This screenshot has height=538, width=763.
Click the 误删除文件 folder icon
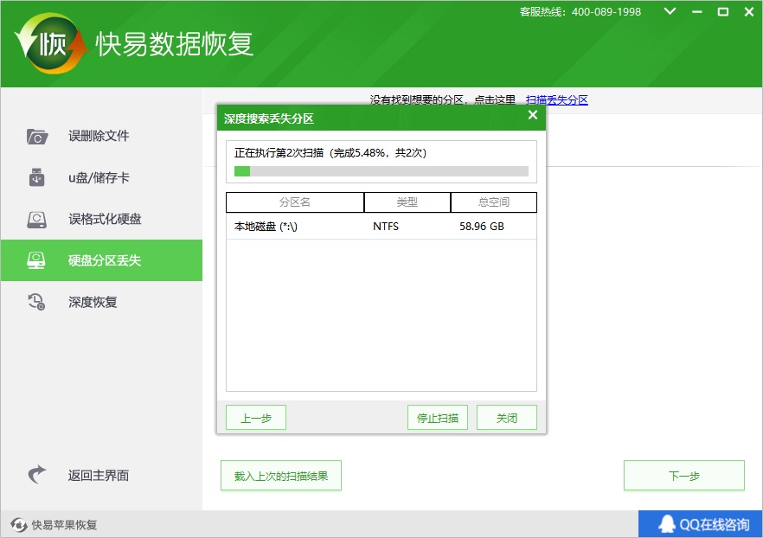[37, 136]
